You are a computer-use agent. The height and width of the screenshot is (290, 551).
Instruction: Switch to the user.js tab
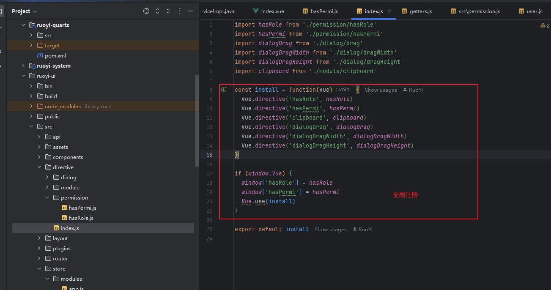point(530,11)
